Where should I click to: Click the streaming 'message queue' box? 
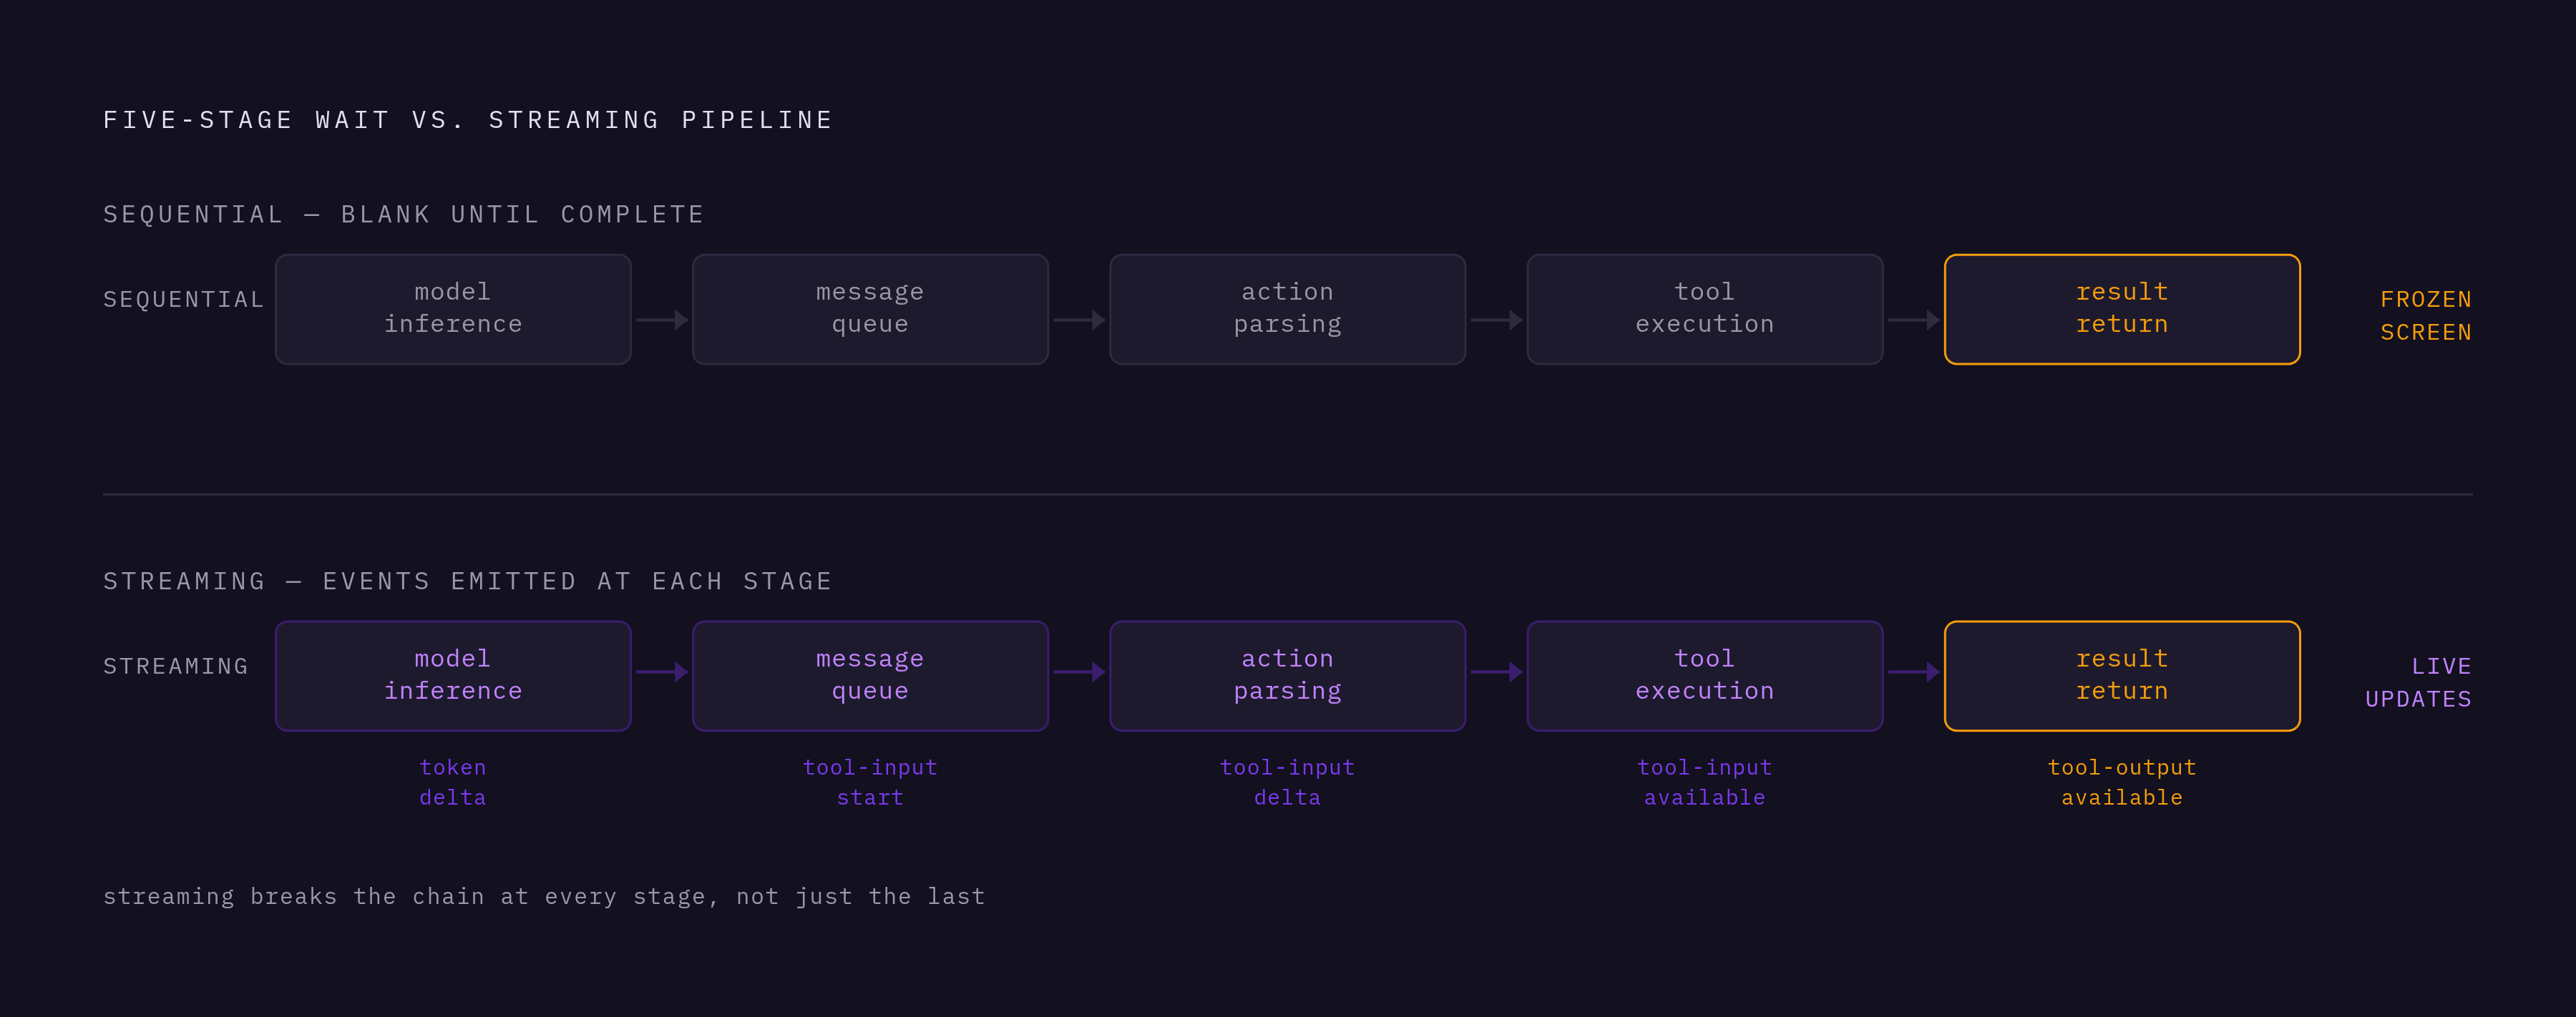click(870, 675)
